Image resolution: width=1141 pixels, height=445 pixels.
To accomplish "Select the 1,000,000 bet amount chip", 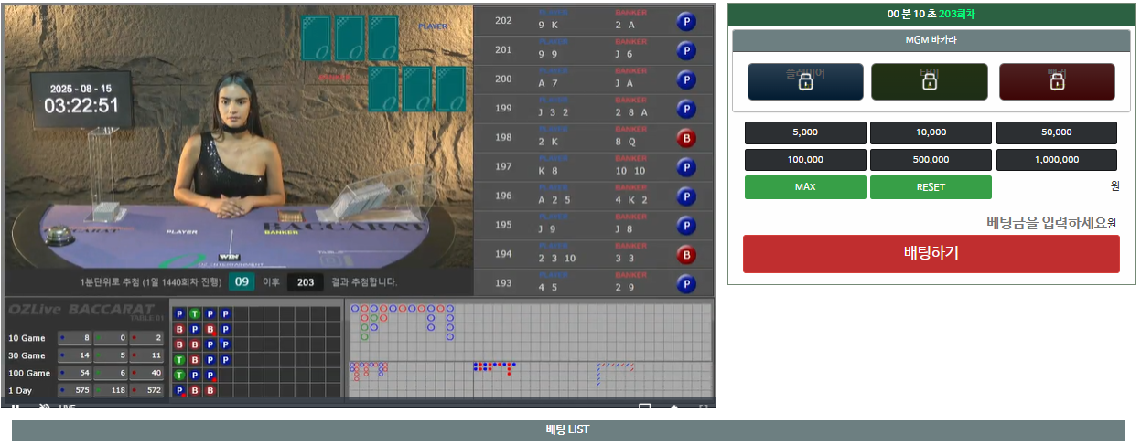I will [1056, 160].
